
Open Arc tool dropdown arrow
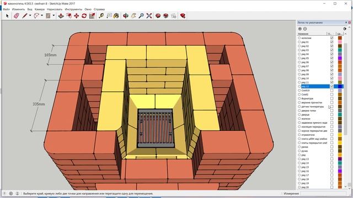tap(42, 16)
